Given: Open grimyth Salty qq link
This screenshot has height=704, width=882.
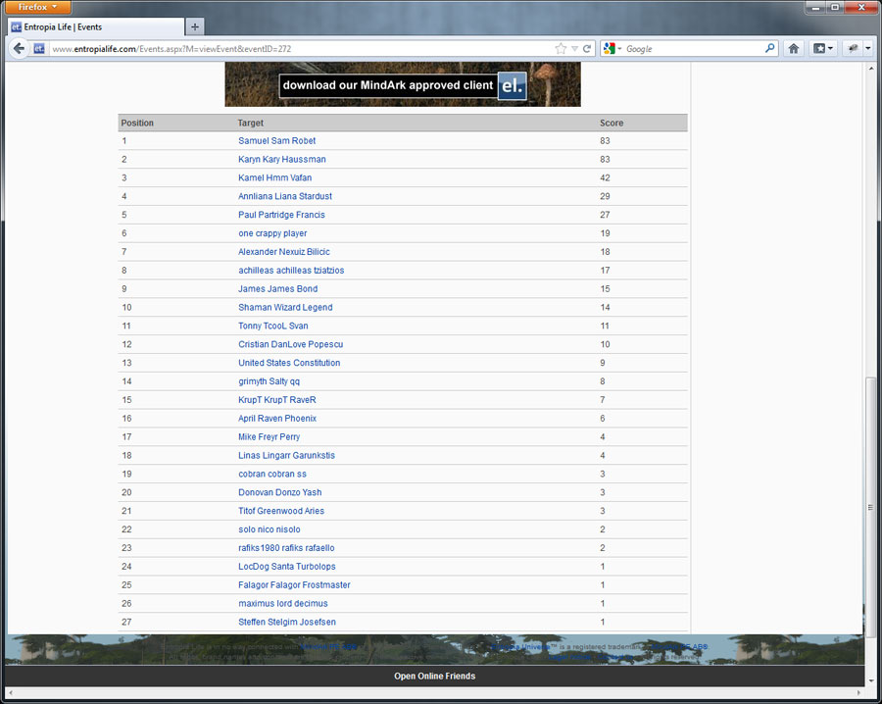Looking at the screenshot, I should pos(269,381).
